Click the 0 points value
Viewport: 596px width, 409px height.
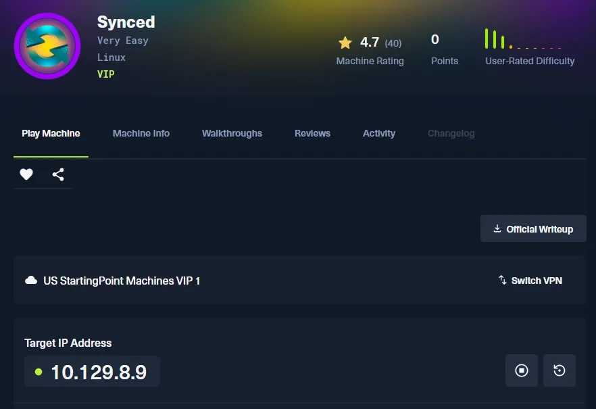click(x=435, y=39)
